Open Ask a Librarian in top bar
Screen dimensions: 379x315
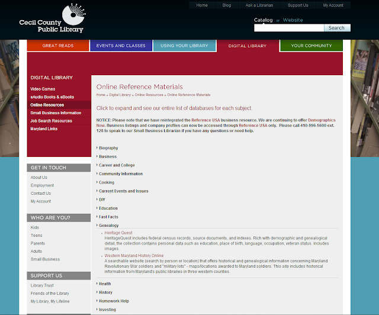259,5
